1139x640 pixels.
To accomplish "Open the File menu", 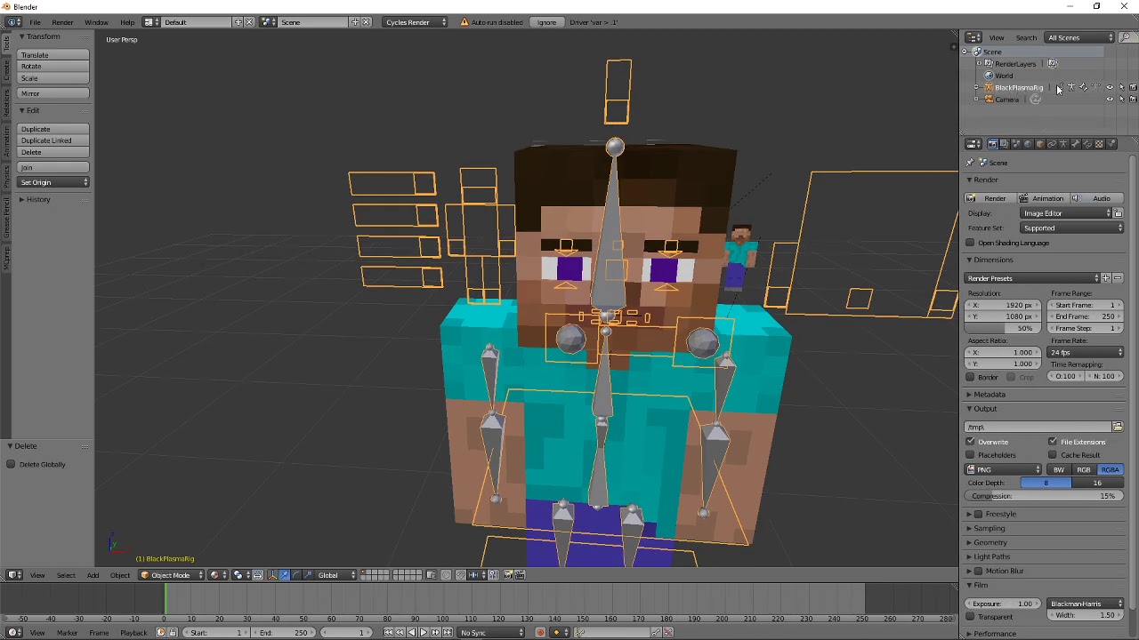I will tap(35, 22).
